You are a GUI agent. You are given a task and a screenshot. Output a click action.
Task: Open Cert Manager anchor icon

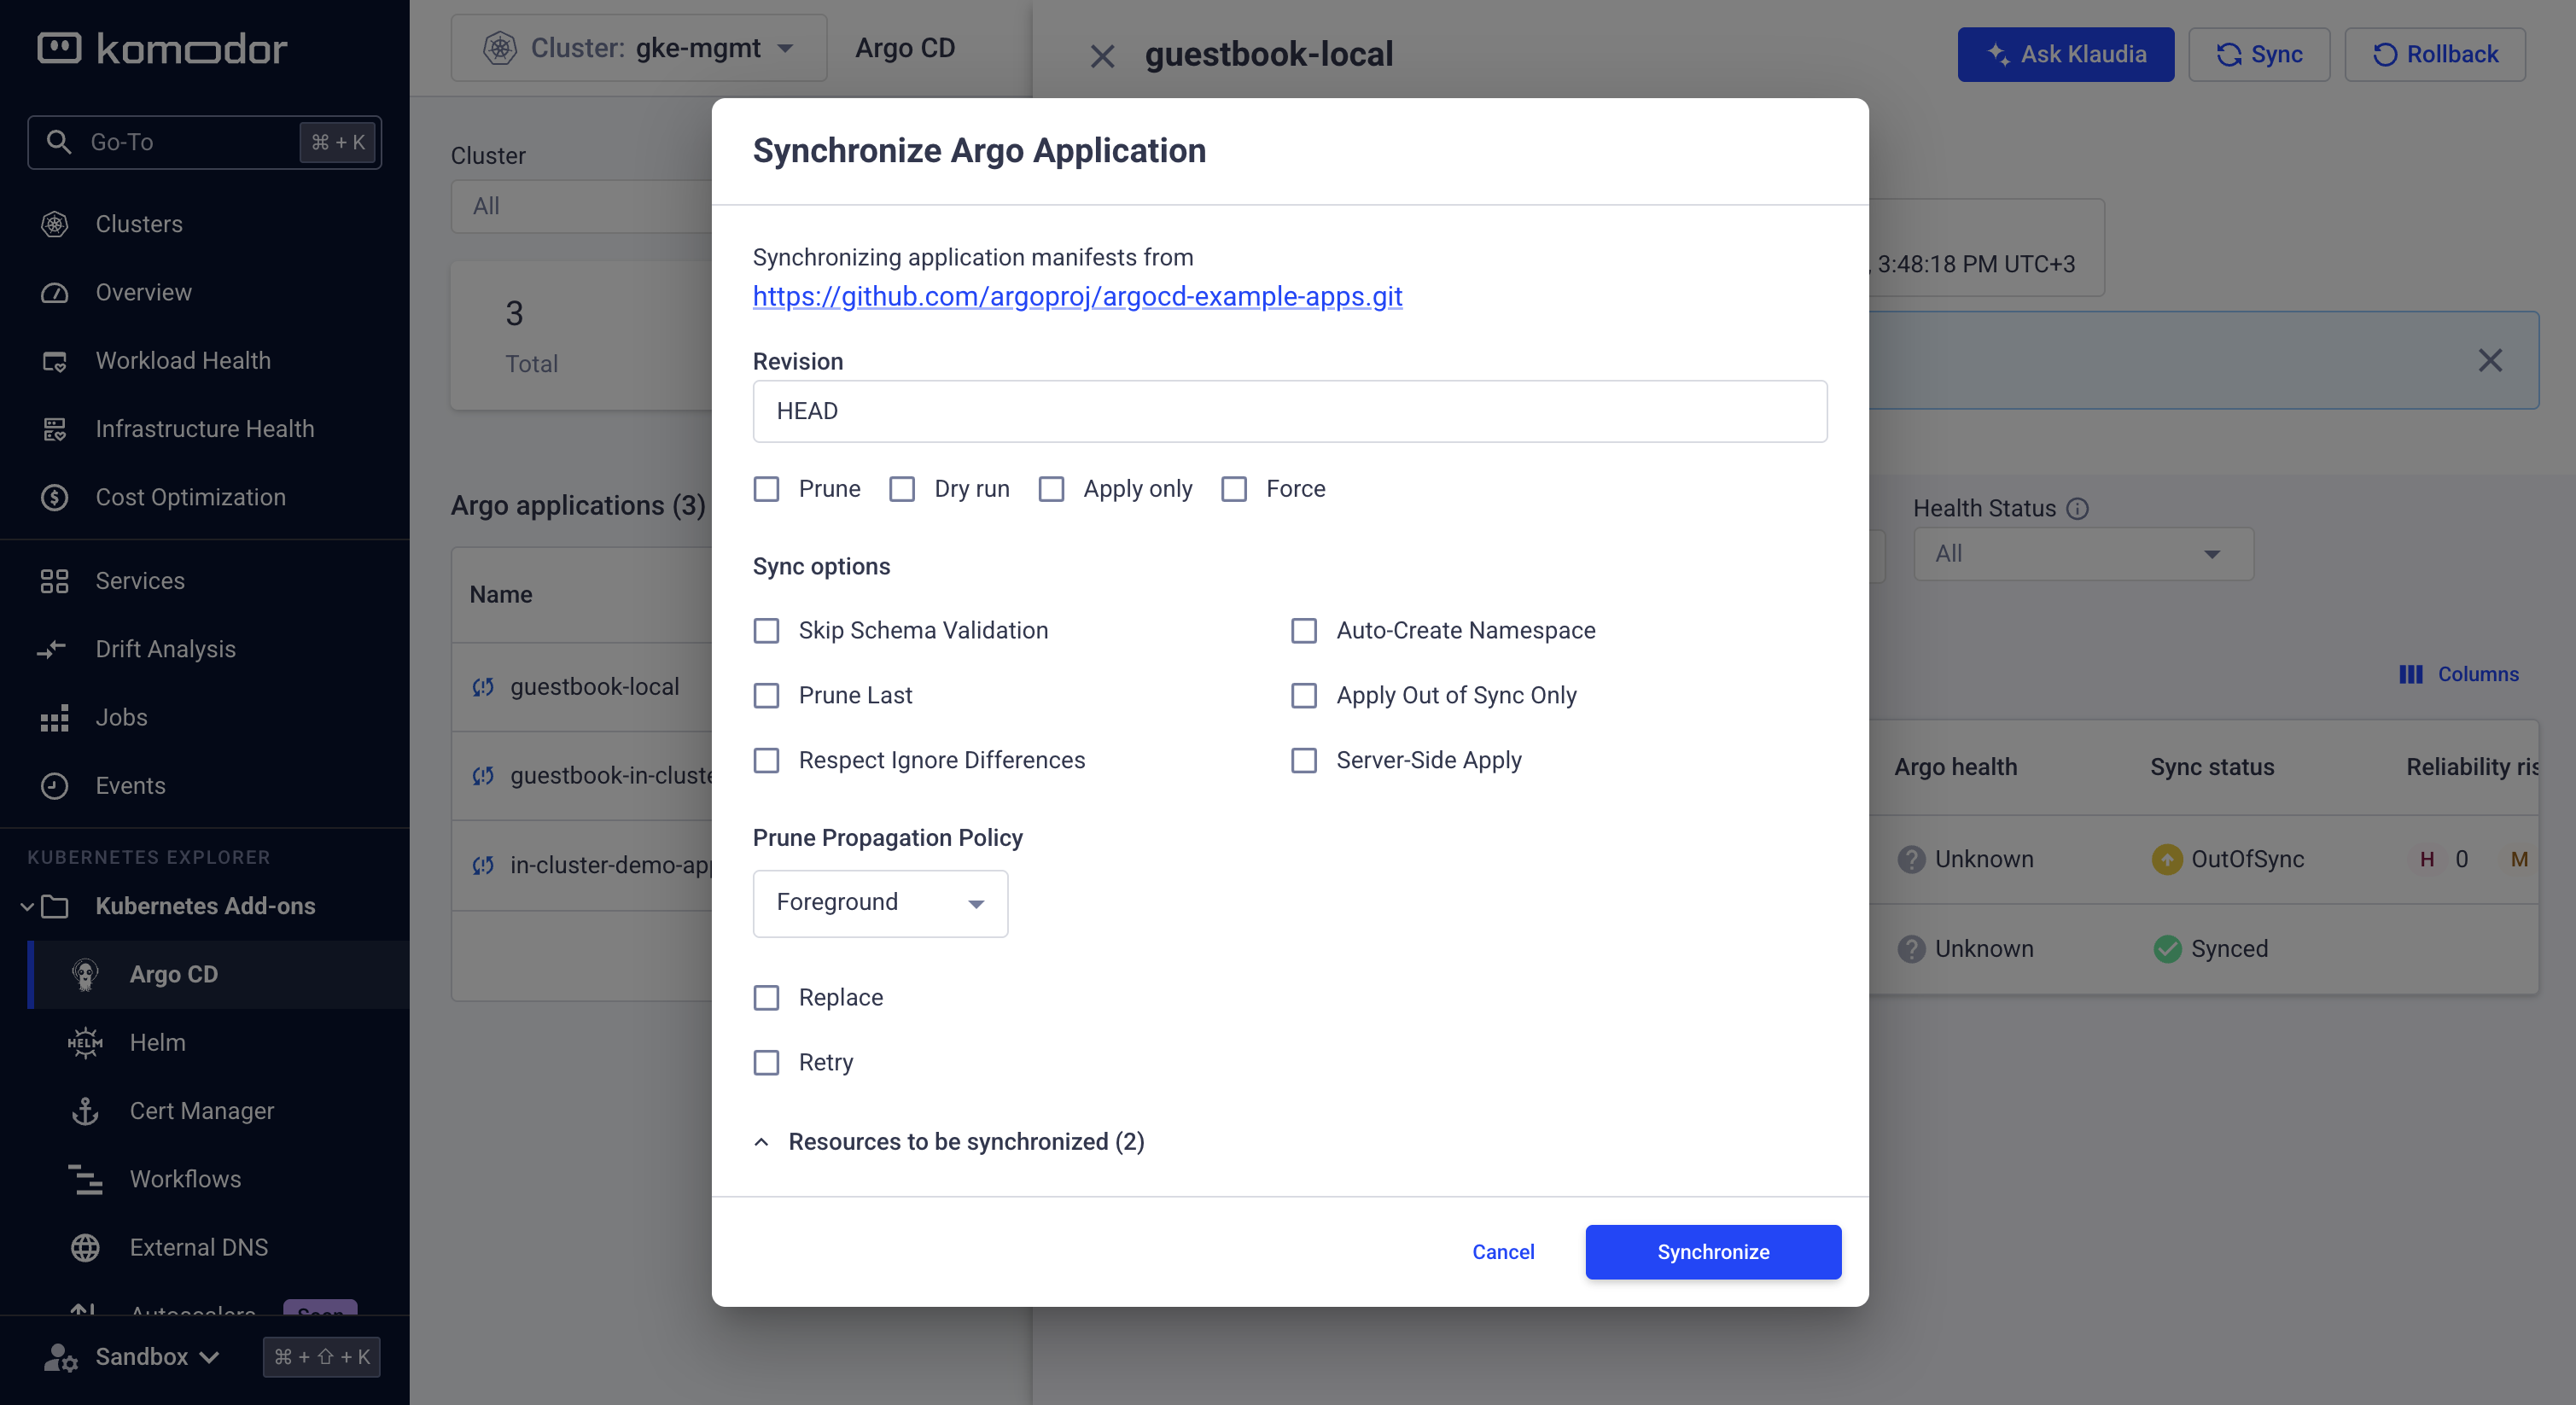(85, 1111)
